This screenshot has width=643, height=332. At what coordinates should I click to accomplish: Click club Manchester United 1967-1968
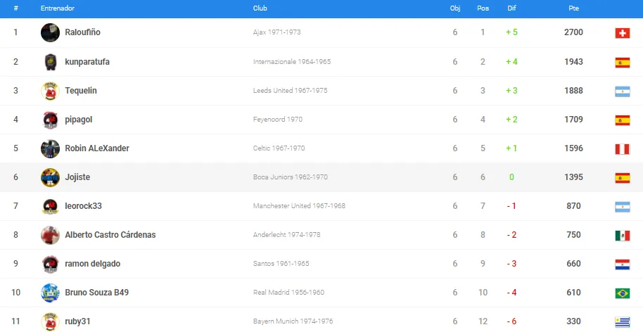300,206
